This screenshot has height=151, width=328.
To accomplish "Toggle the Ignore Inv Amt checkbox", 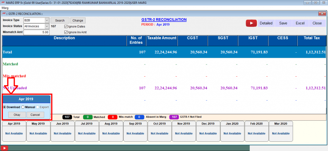I will click(66, 32).
